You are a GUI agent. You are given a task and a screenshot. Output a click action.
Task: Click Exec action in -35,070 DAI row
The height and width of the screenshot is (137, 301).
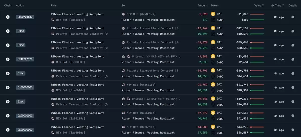(21, 45)
